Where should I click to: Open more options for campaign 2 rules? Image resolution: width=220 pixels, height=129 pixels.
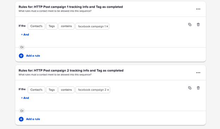pyautogui.click(x=198, y=73)
